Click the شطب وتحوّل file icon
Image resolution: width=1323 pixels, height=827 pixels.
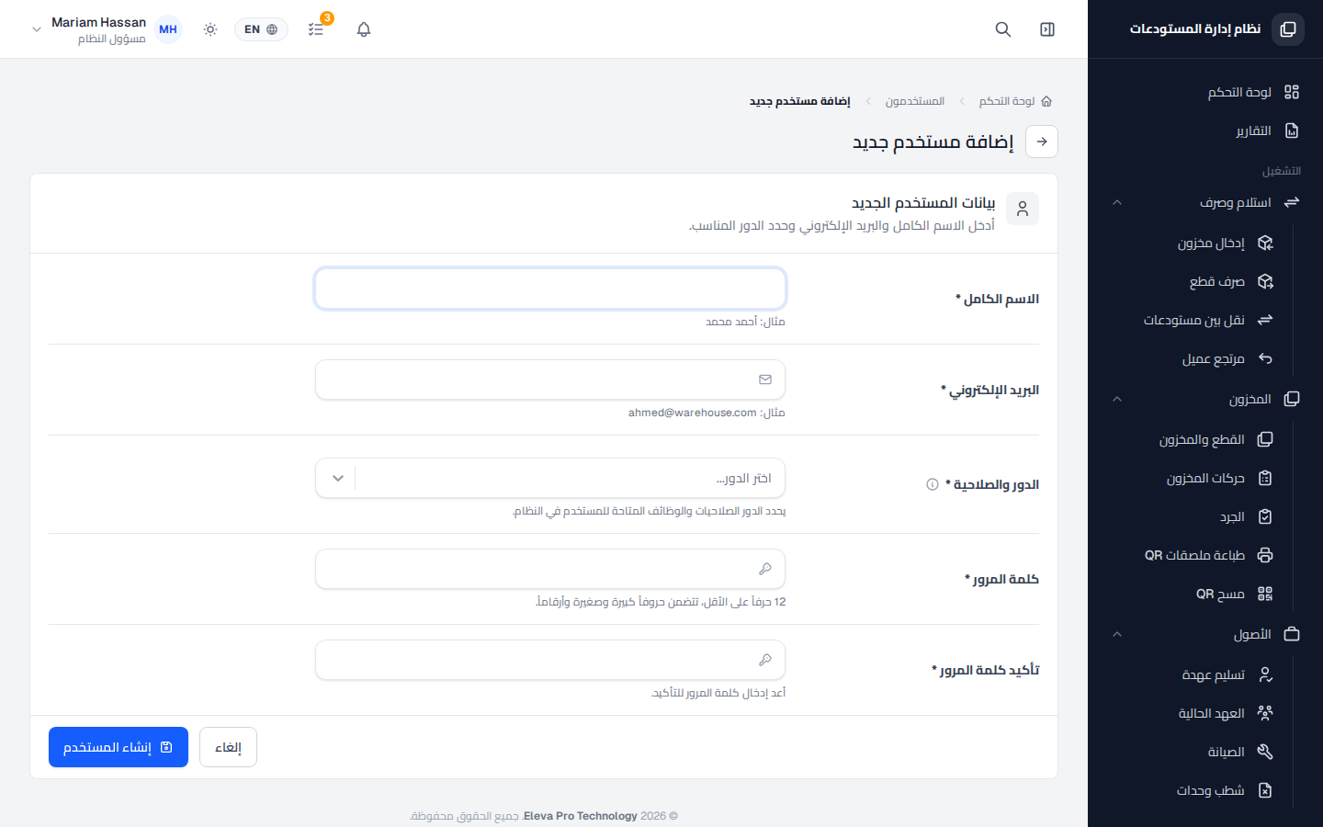tap(1265, 790)
